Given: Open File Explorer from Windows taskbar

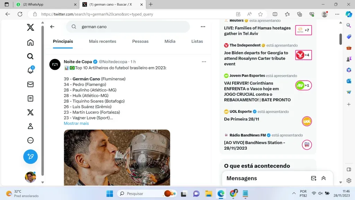Looking at the screenshot, I should tap(208, 194).
